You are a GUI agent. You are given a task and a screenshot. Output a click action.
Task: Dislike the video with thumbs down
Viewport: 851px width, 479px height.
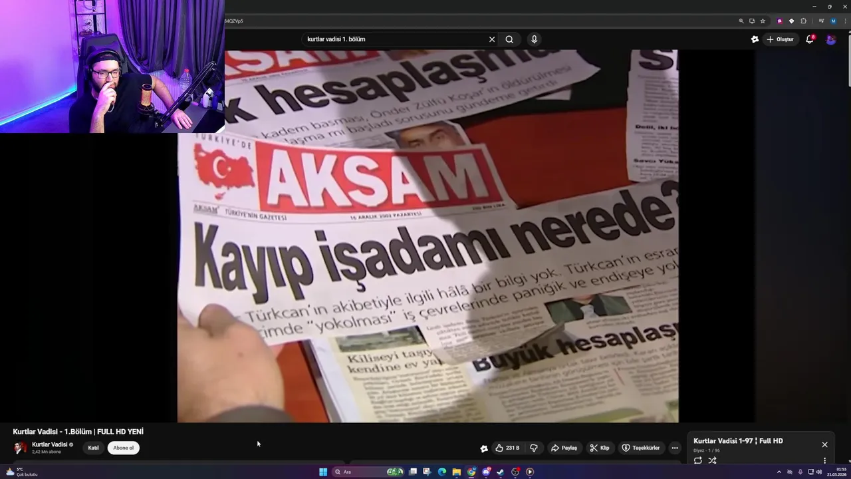coord(533,448)
